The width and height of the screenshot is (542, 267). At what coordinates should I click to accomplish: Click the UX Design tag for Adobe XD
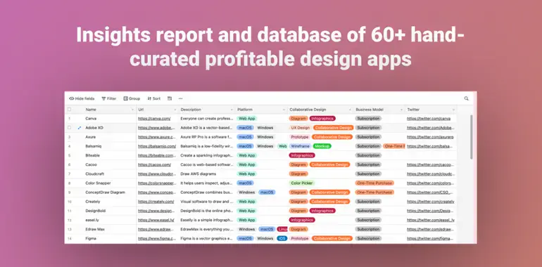click(300, 128)
